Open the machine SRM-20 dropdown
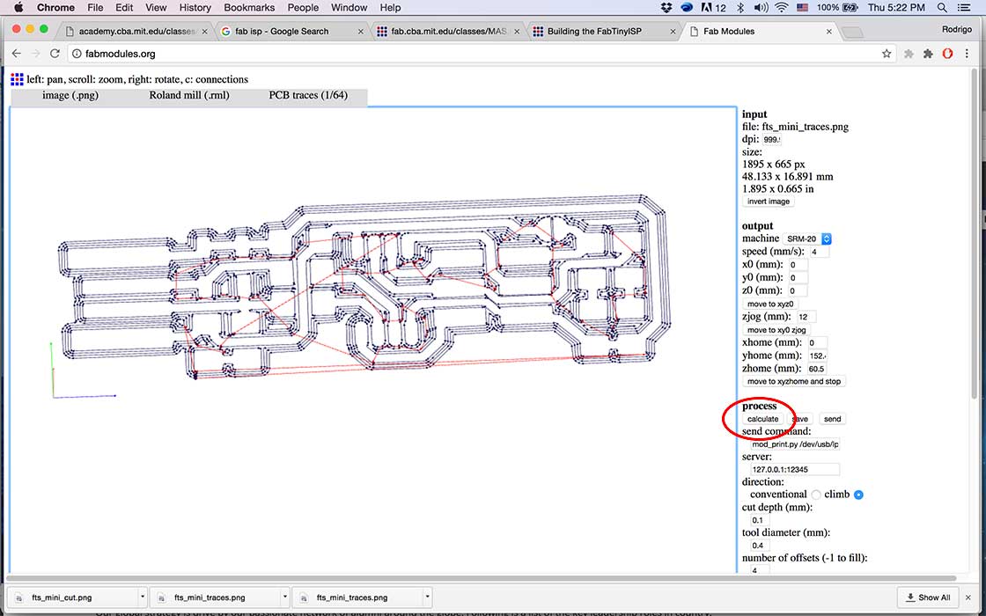 (807, 238)
